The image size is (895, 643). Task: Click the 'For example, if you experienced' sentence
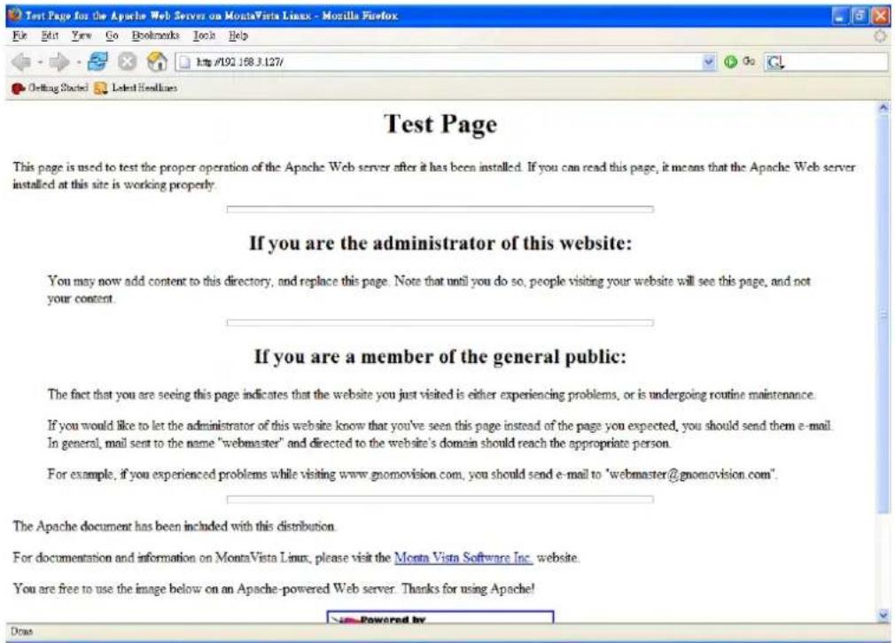pos(412,474)
